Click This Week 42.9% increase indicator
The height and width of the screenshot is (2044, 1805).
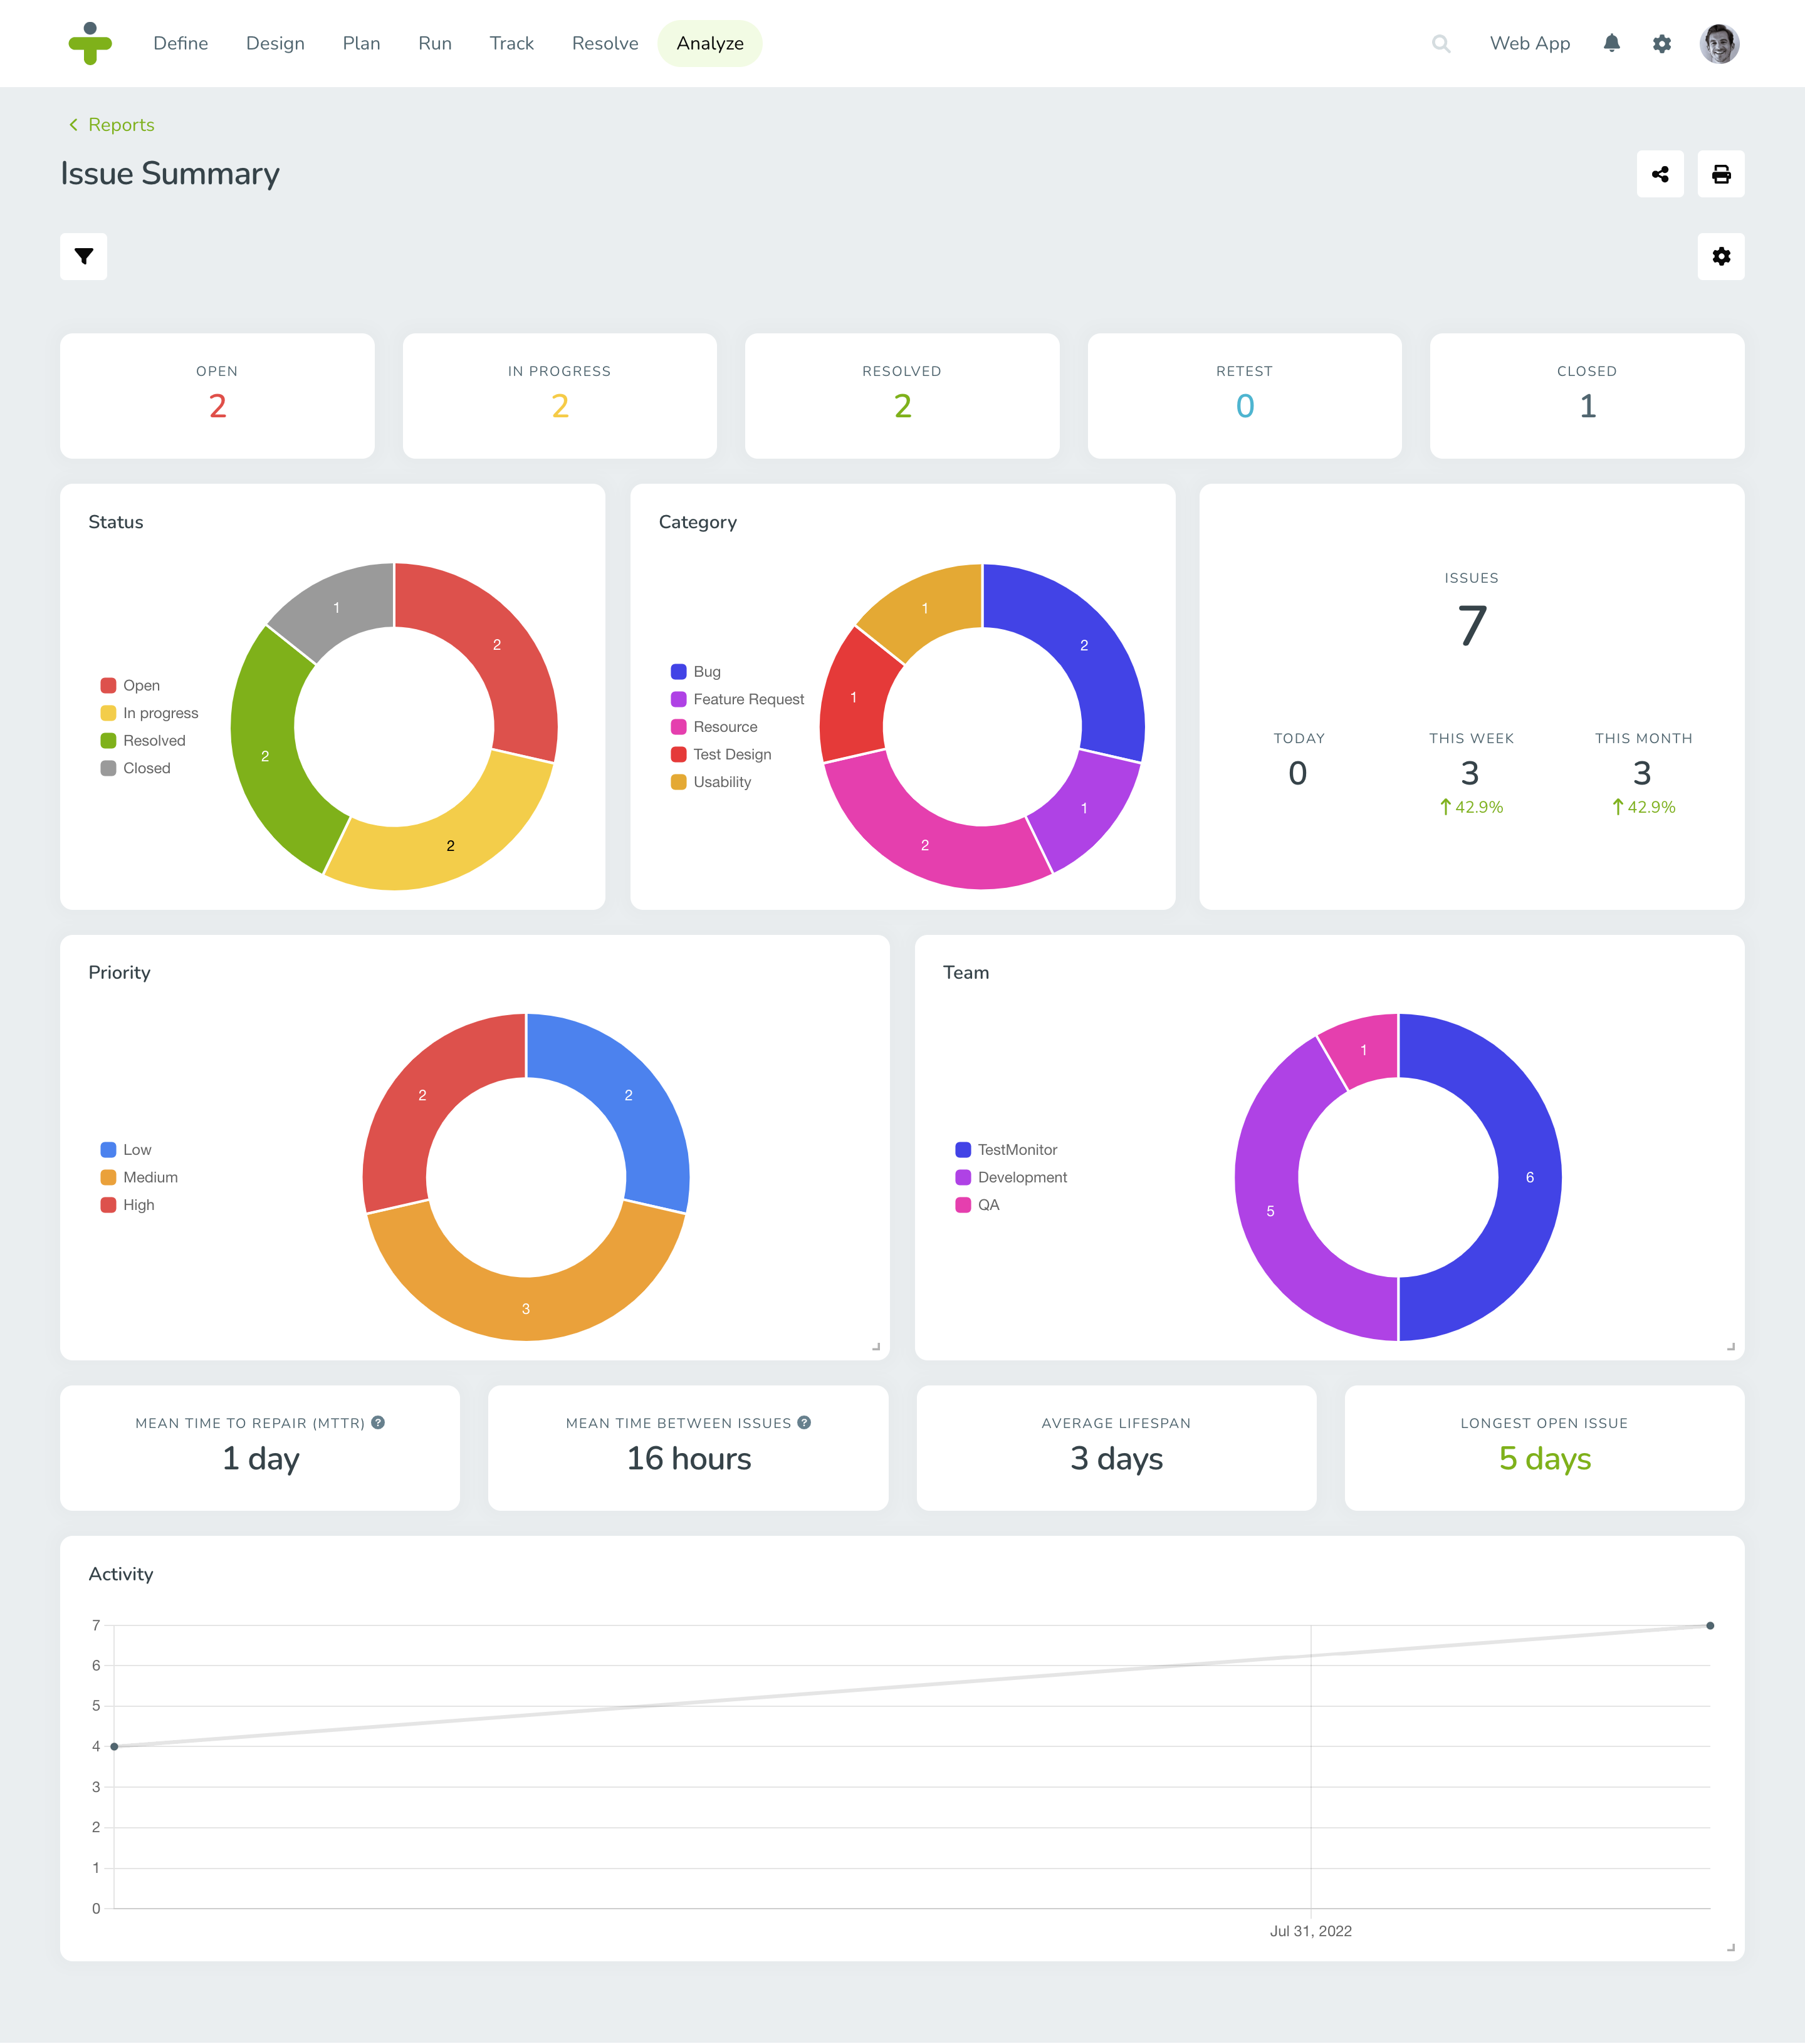click(x=1471, y=807)
